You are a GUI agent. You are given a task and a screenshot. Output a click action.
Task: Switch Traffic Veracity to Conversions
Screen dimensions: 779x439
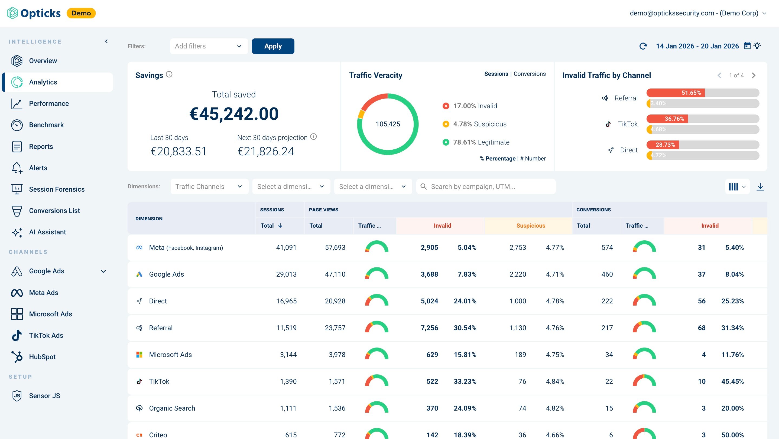click(530, 74)
